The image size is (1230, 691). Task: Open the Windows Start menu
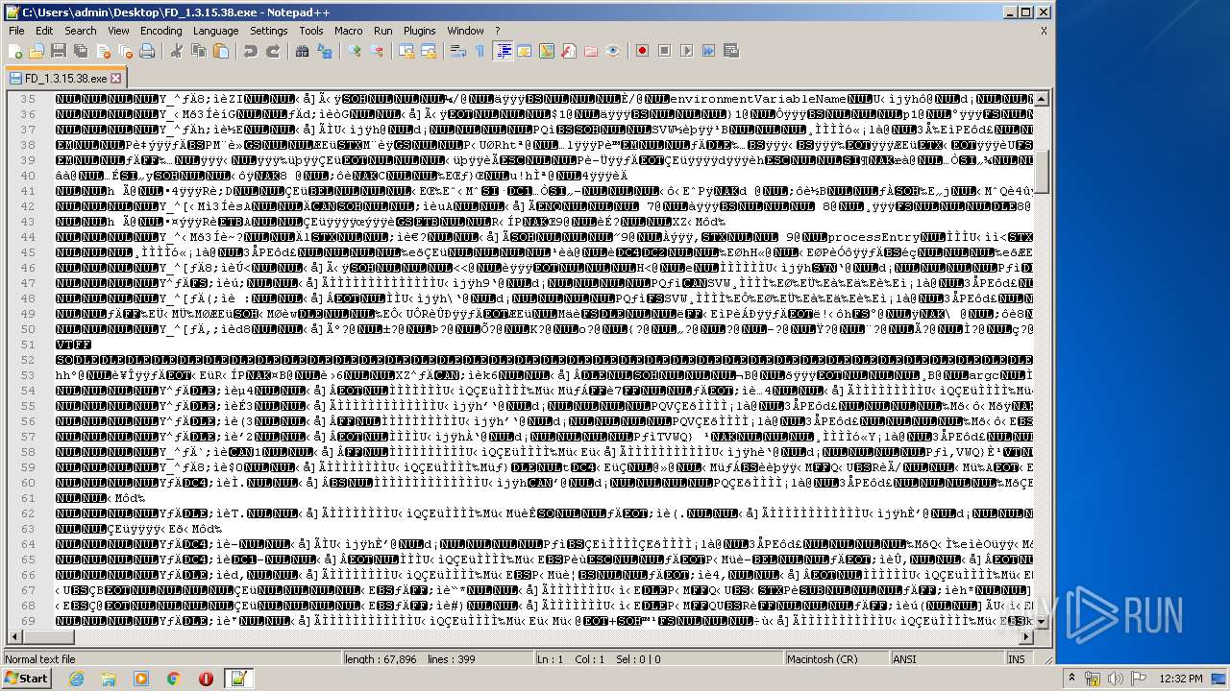coord(26,679)
